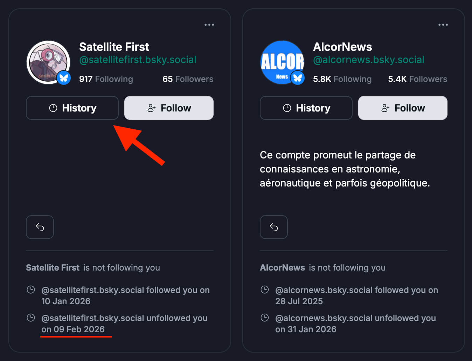This screenshot has width=472, height=361.
Task: Open three-dot menu on Satellite First card
Action: (209, 25)
